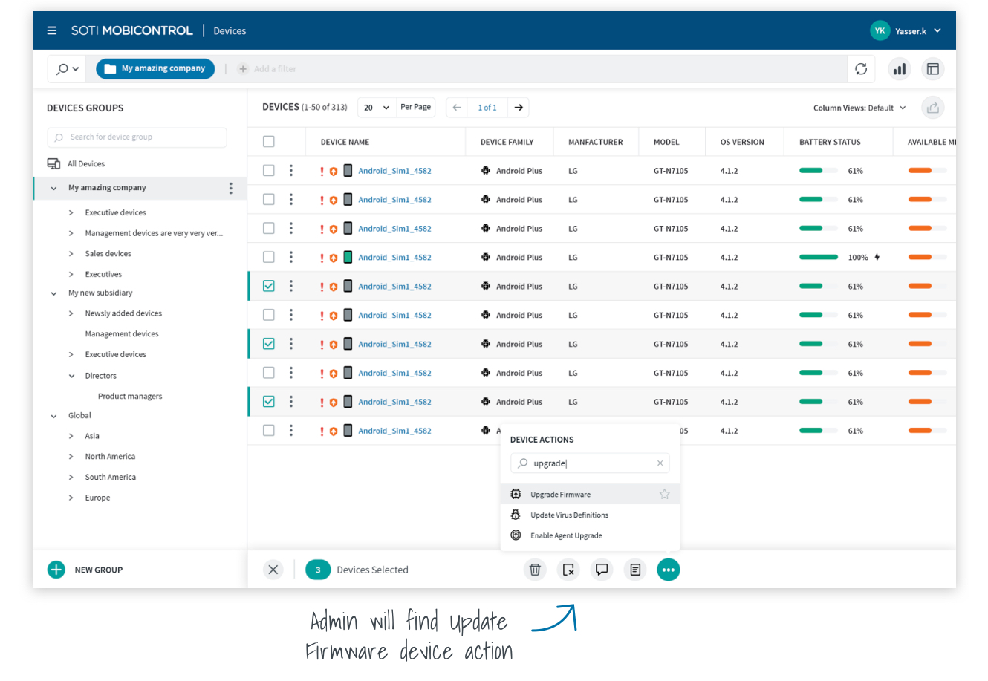Viewport: 988px width, 681px height.
Task: Expand the Asia device group
Action: click(x=71, y=436)
